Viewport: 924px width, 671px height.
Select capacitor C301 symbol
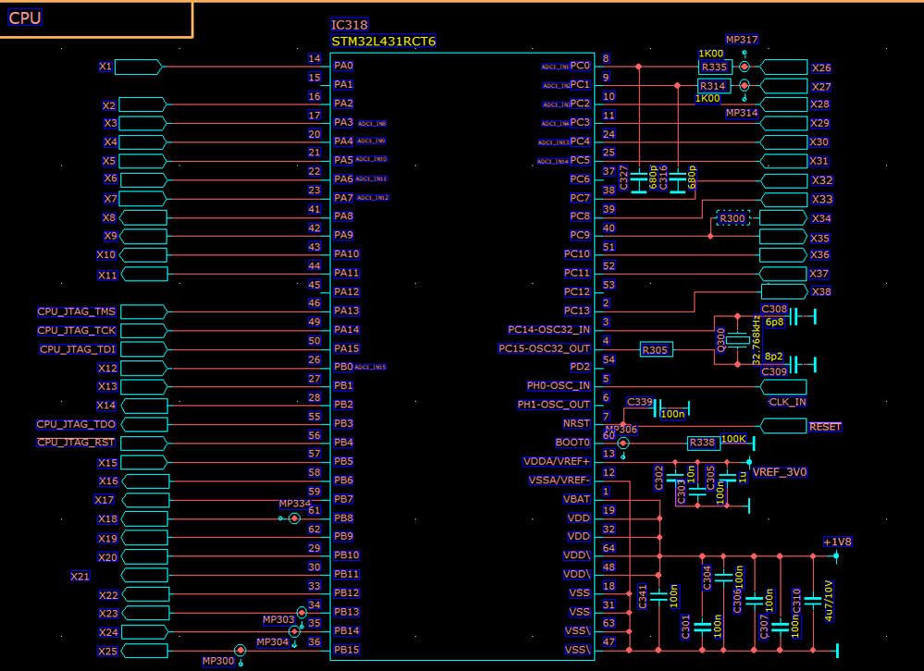(702, 628)
